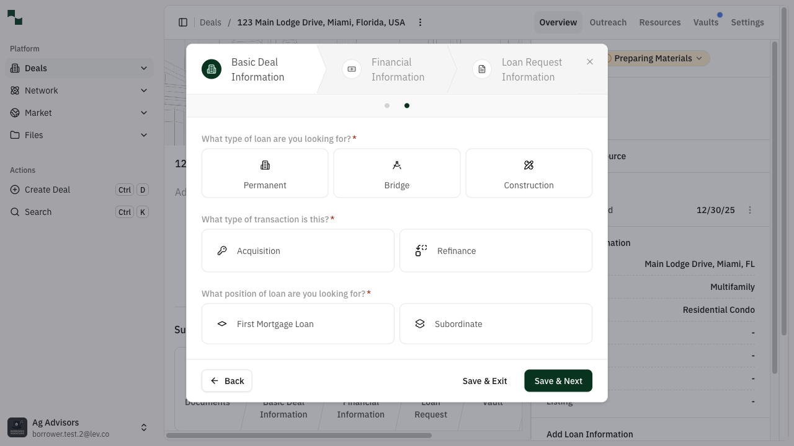Select the Deals breadcrumb link

pos(210,22)
